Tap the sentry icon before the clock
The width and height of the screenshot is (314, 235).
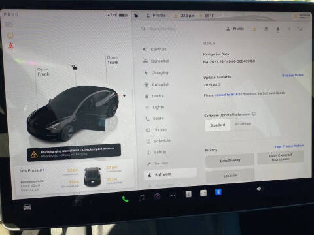click(x=175, y=16)
